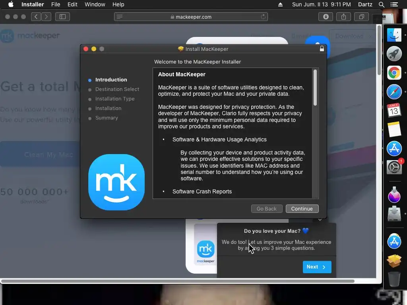Click the Safari forward button

pyautogui.click(x=46, y=17)
